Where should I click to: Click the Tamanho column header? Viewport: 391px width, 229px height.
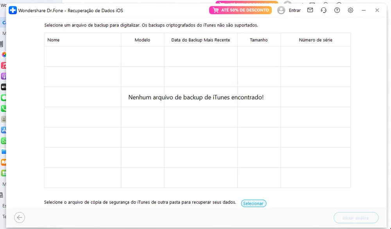coord(259,40)
